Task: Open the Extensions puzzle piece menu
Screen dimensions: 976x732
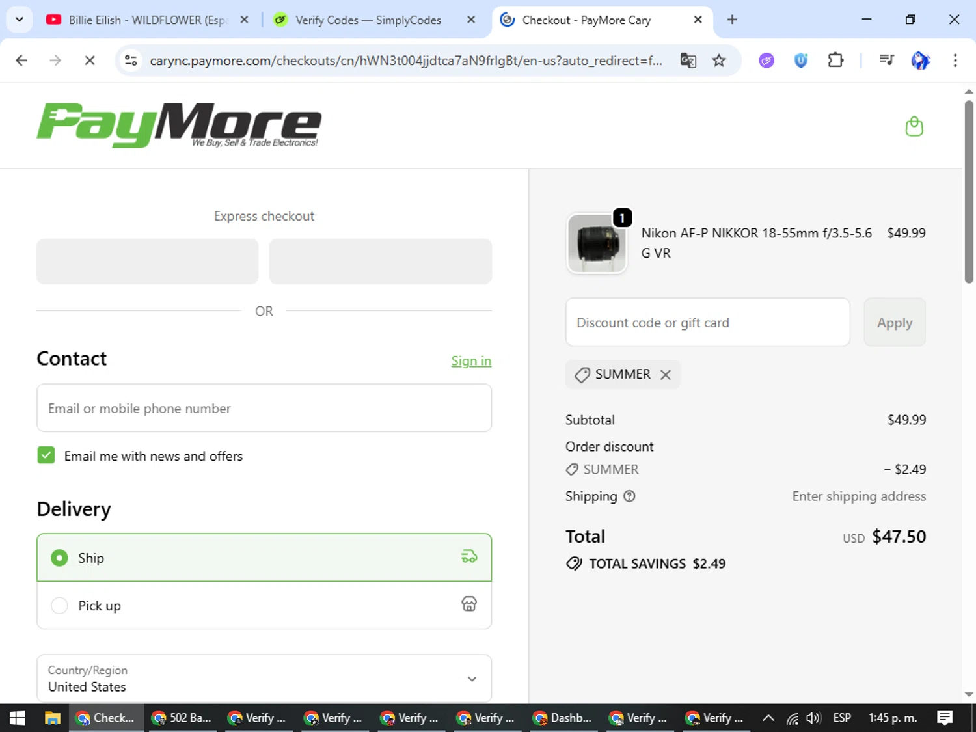Action: tap(835, 61)
